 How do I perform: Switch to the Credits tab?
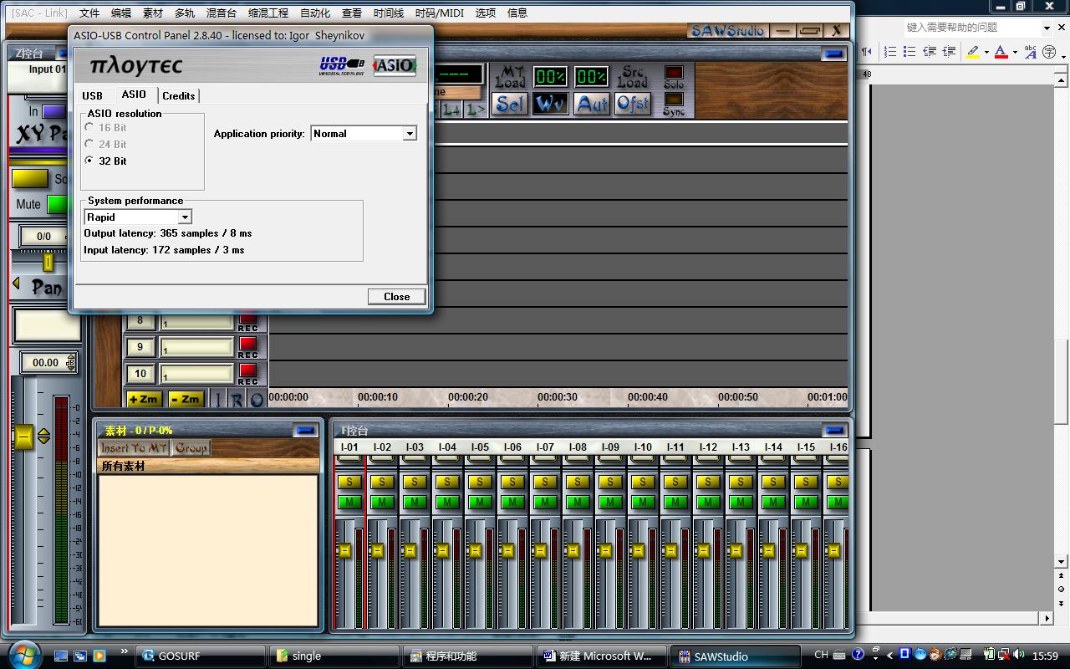[x=179, y=95]
